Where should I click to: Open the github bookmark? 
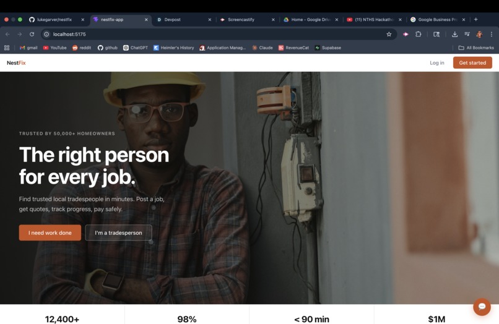coord(108,48)
